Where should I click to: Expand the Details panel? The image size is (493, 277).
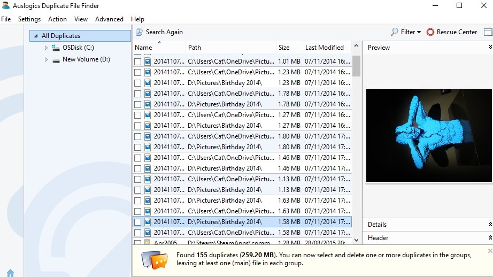[x=490, y=224]
